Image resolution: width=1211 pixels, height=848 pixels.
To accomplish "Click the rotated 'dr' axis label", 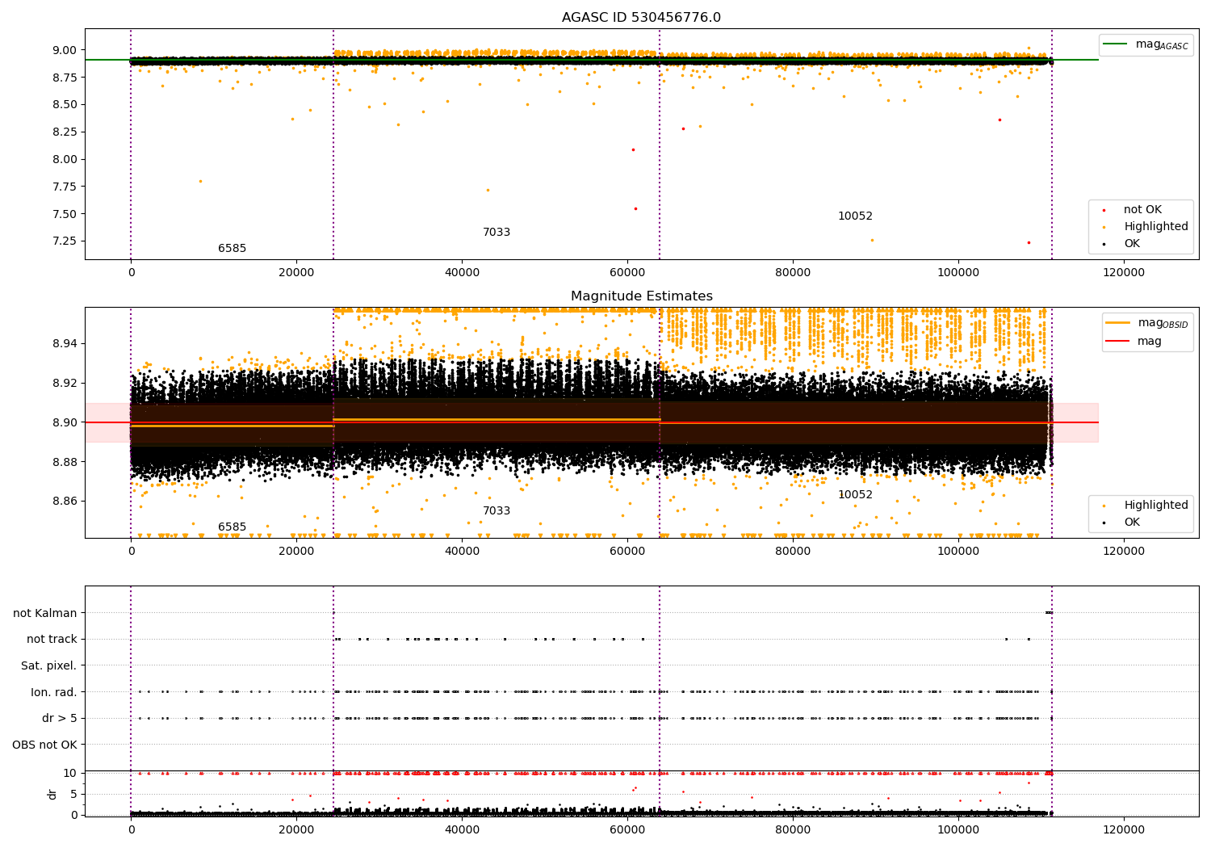I will [x=52, y=794].
